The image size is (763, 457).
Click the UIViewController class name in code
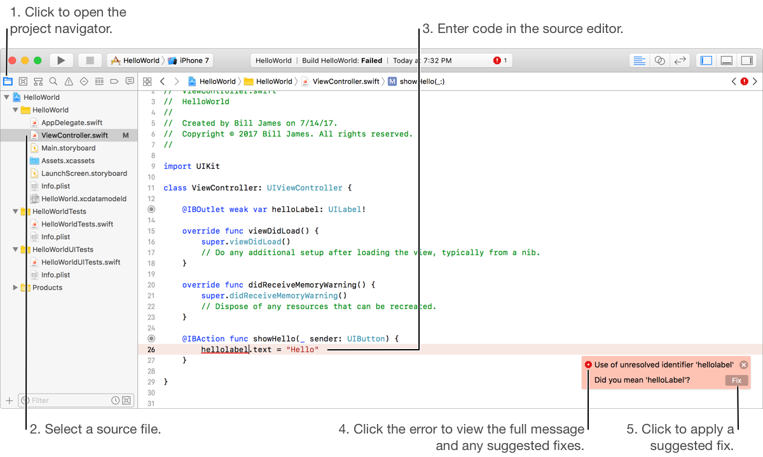pyautogui.click(x=305, y=188)
